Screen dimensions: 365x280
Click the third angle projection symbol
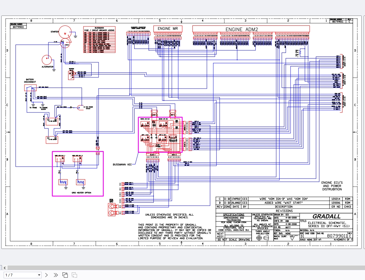click(x=263, y=238)
